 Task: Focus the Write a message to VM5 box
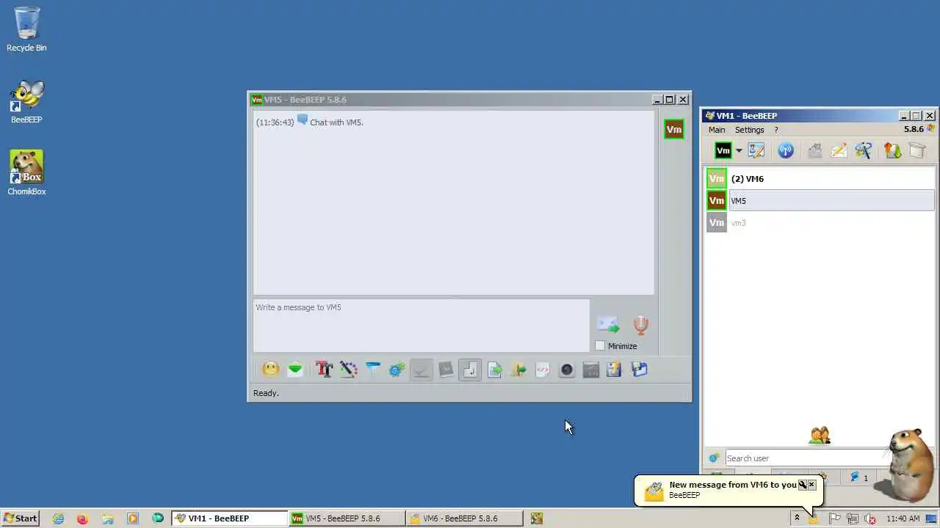421,325
